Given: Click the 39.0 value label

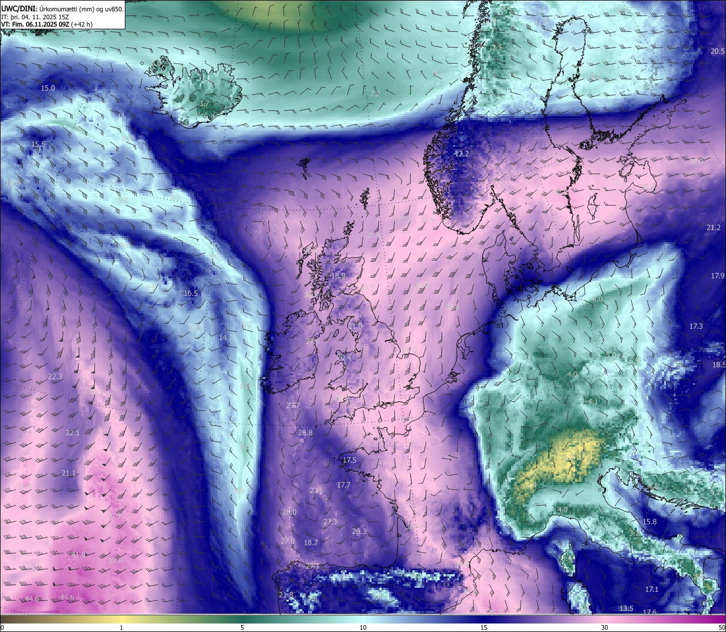Looking at the screenshot, I should click(x=115, y=560).
